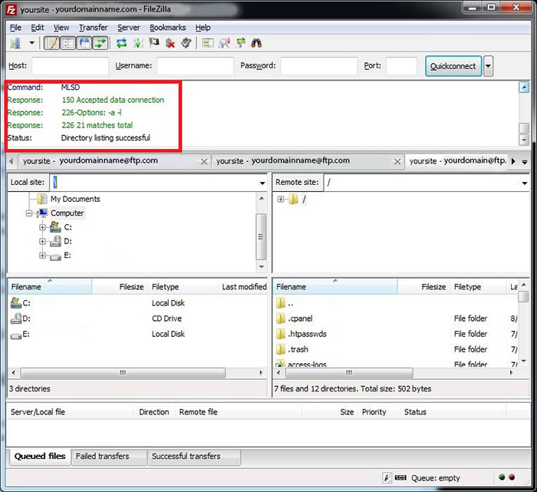Reconnect to the last server icon
The width and height of the screenshot is (537, 492).
click(x=186, y=43)
